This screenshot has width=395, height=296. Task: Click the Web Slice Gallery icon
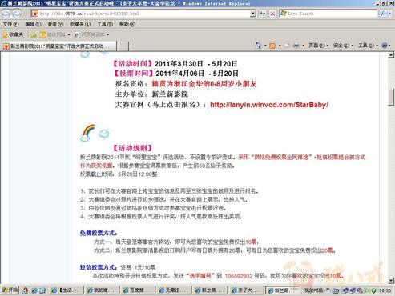tap(77, 34)
